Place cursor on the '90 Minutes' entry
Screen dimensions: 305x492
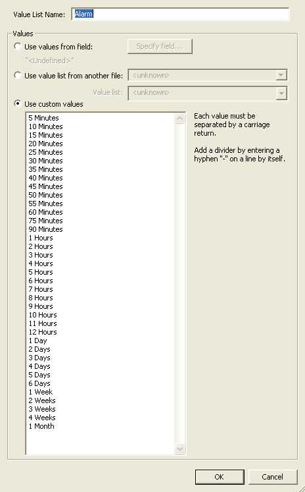(x=45, y=229)
